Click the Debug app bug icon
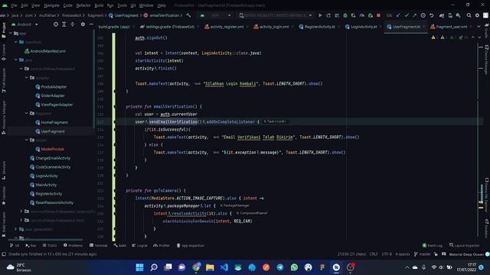490x275 pixels. 345,15
